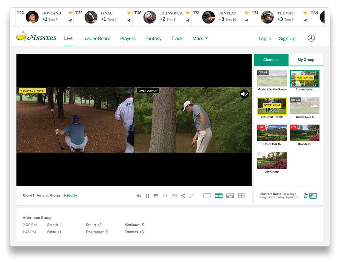Viewport: 340px width, 262px height.
Task: Open the Leader Board page
Action: (x=96, y=38)
